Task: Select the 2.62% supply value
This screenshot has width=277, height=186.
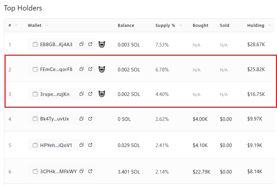Action: [162, 119]
